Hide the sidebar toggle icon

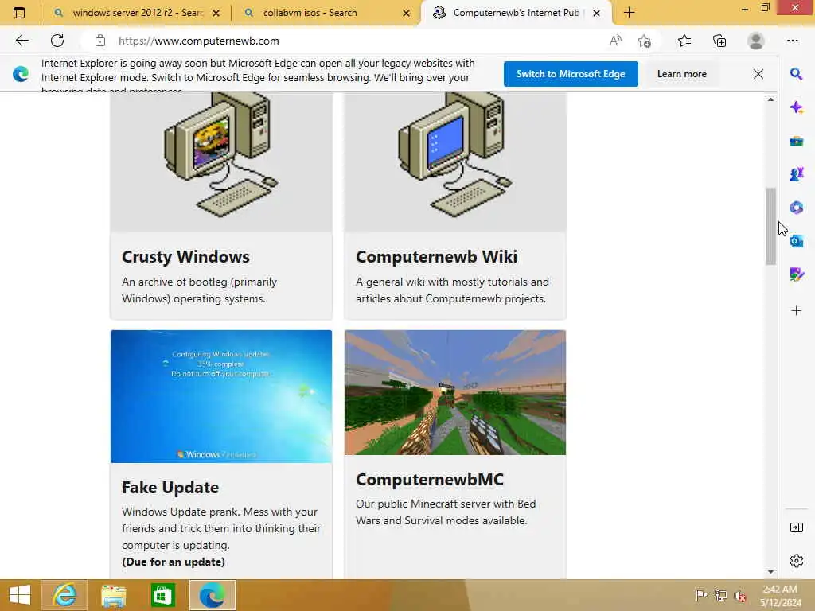coord(796,528)
